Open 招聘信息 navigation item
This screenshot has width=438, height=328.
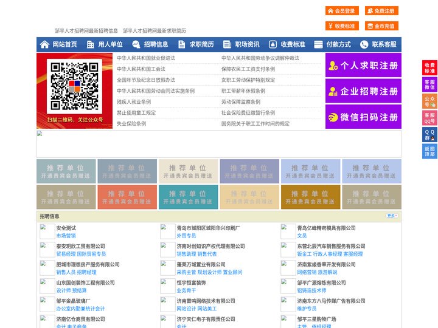tap(156, 44)
